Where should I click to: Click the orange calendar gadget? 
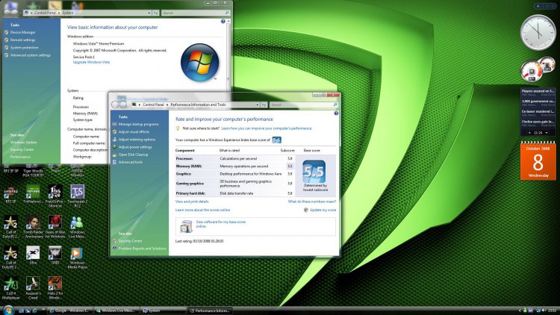coord(538,161)
